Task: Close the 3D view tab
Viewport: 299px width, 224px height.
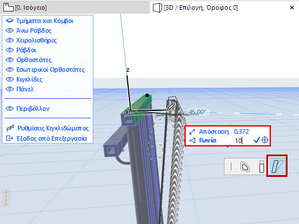Action: (292, 7)
